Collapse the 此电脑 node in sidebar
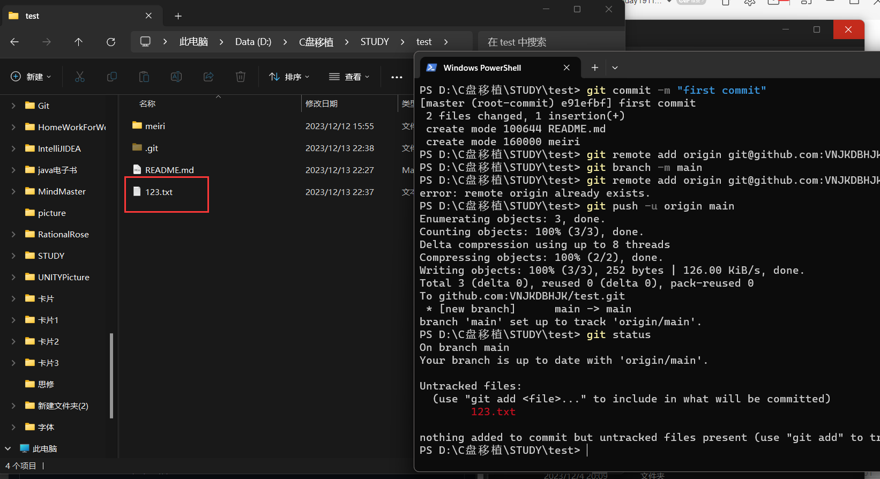 point(8,448)
